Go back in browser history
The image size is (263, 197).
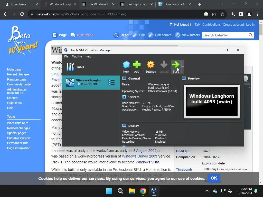[x=6, y=14]
